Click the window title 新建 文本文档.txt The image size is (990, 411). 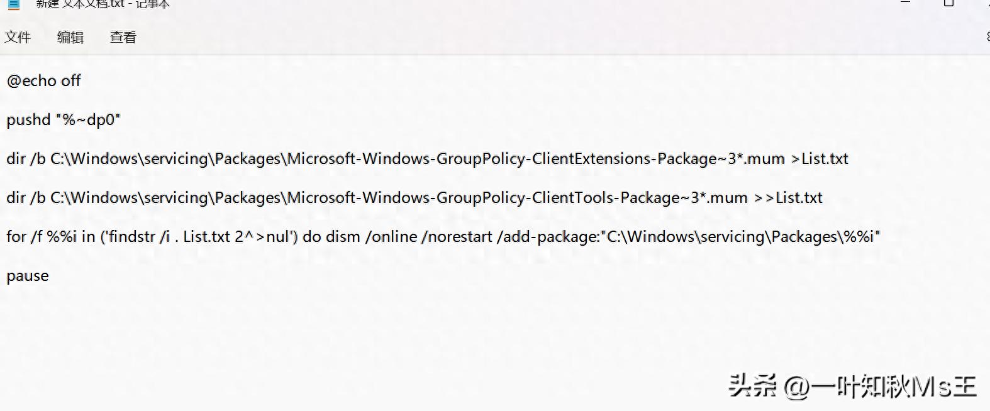[x=80, y=4]
